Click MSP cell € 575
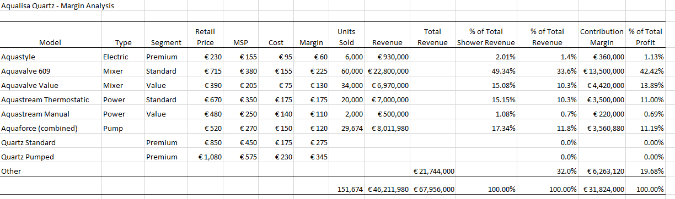Screen dimensions: 675x199 click(248, 157)
